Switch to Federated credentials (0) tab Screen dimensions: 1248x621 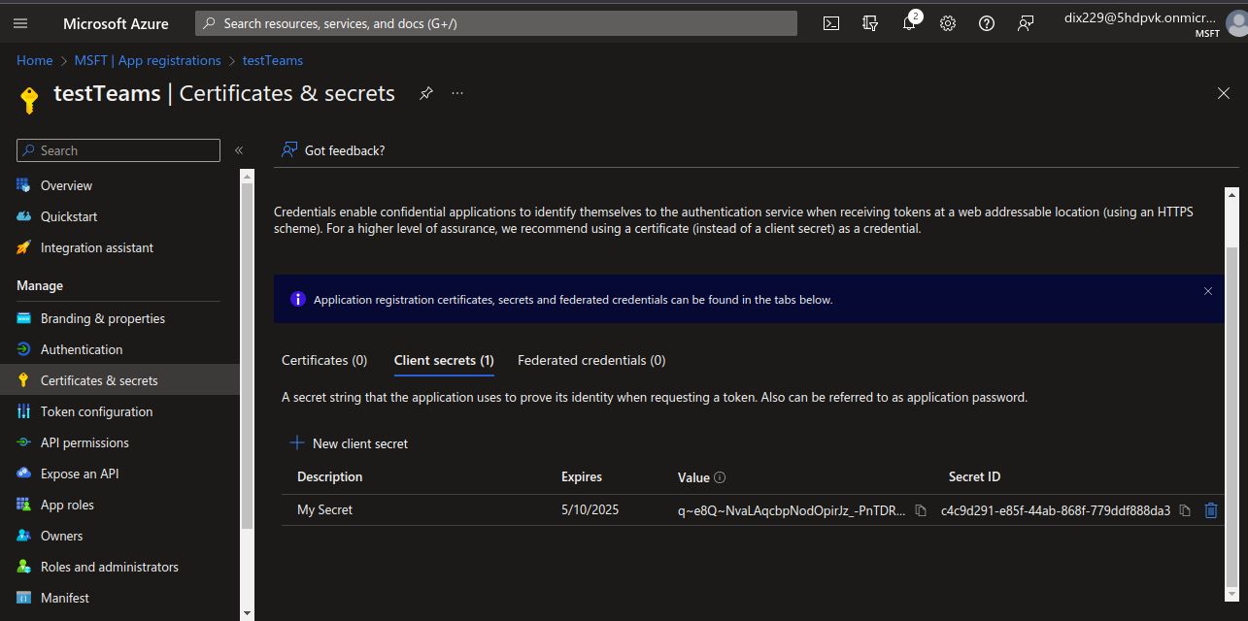pos(591,360)
